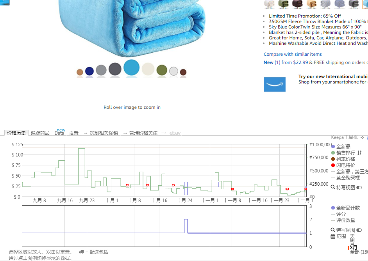Click the calendar icon next to 范围
The height and width of the screenshot is (261, 368).
pos(333,236)
